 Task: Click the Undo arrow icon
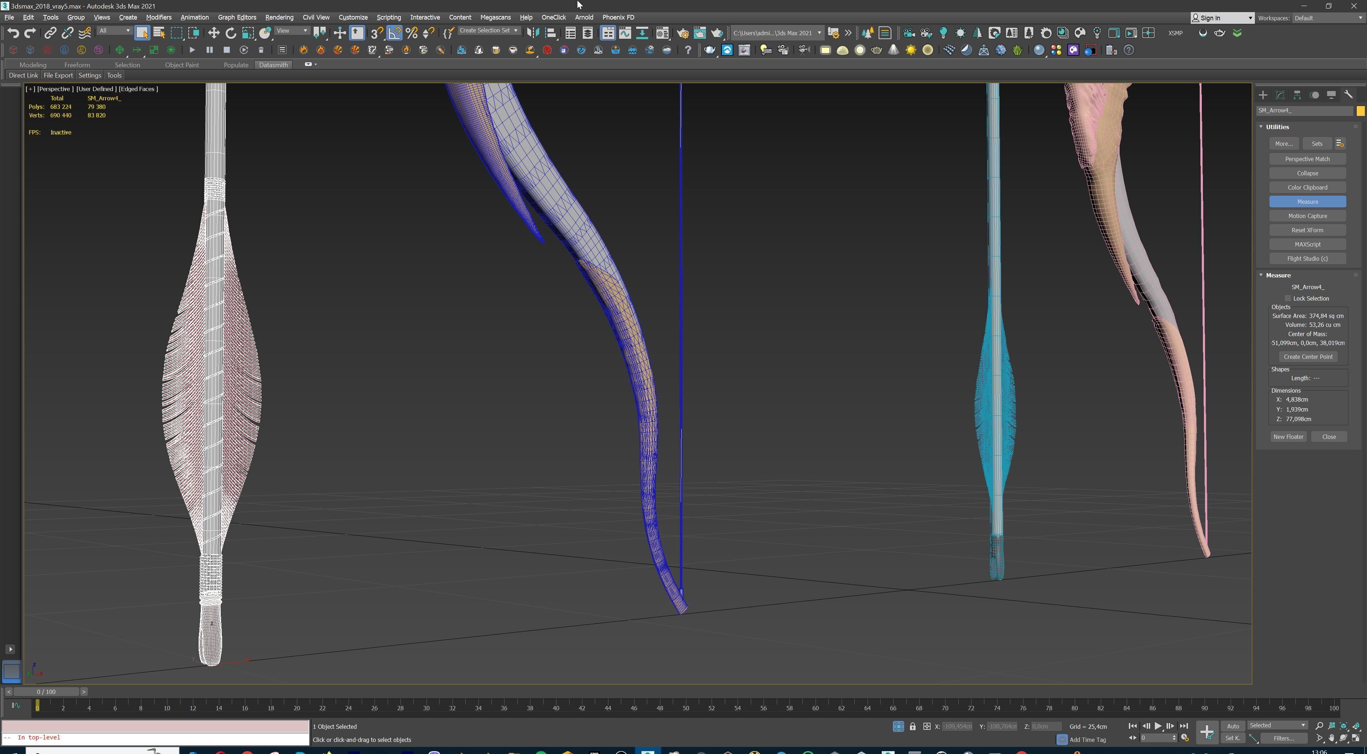(x=13, y=33)
